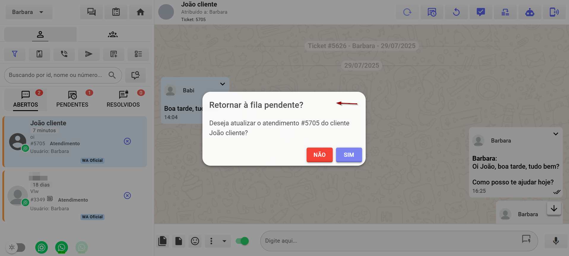Toggle the dark mode switch
This screenshot has width=569, height=256.
pos(17,247)
